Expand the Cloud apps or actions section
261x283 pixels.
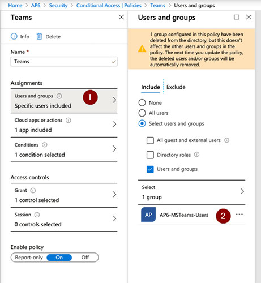pyautogui.click(x=64, y=125)
